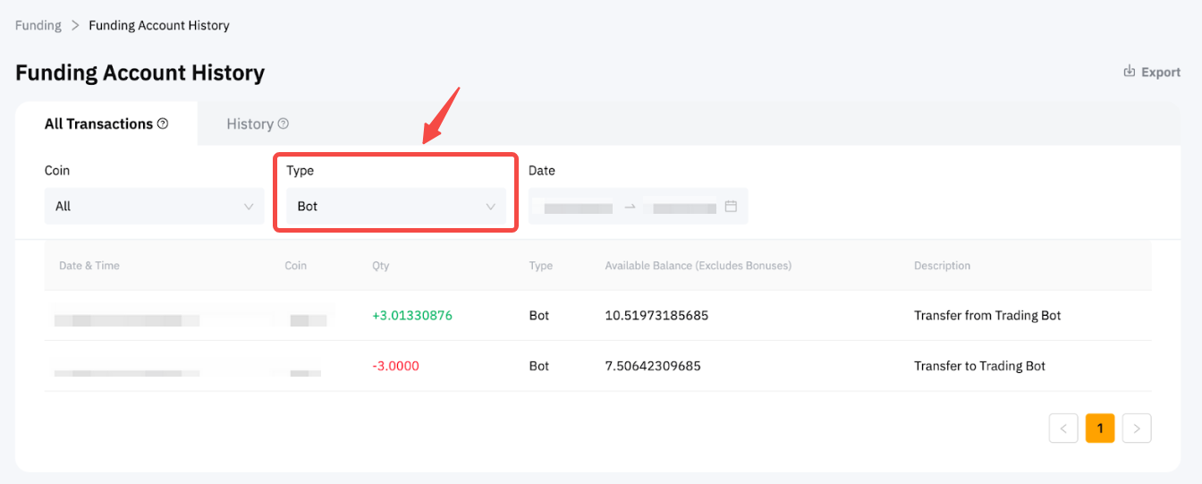Select the Transfer to Trading Bot row
The width and height of the screenshot is (1202, 484).
pos(597,366)
